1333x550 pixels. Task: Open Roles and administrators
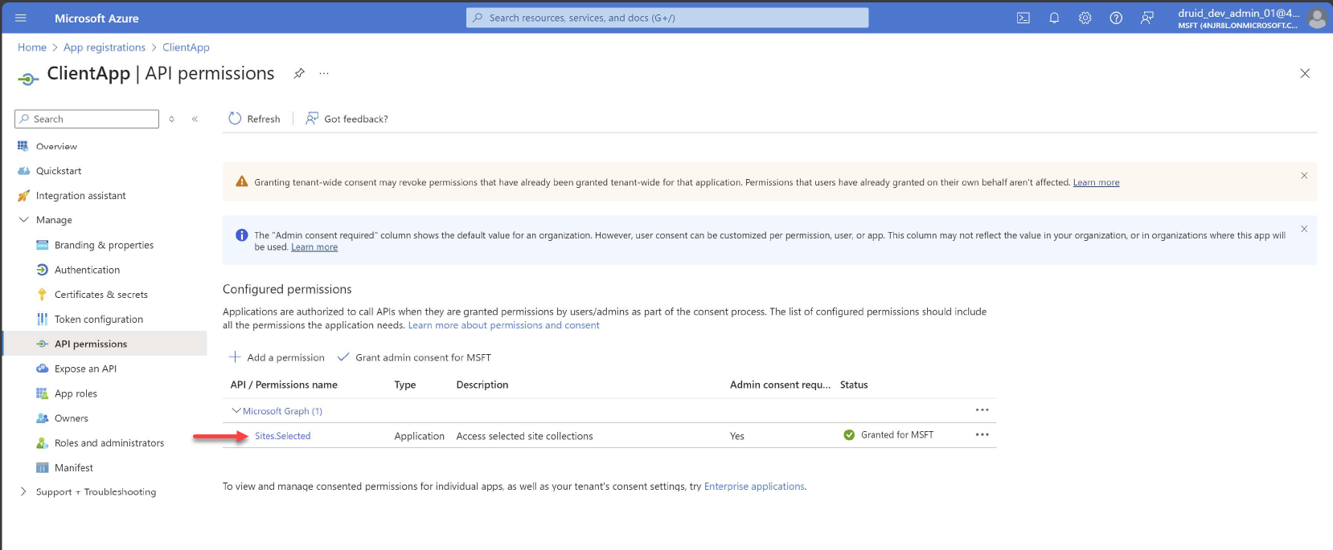pos(109,443)
